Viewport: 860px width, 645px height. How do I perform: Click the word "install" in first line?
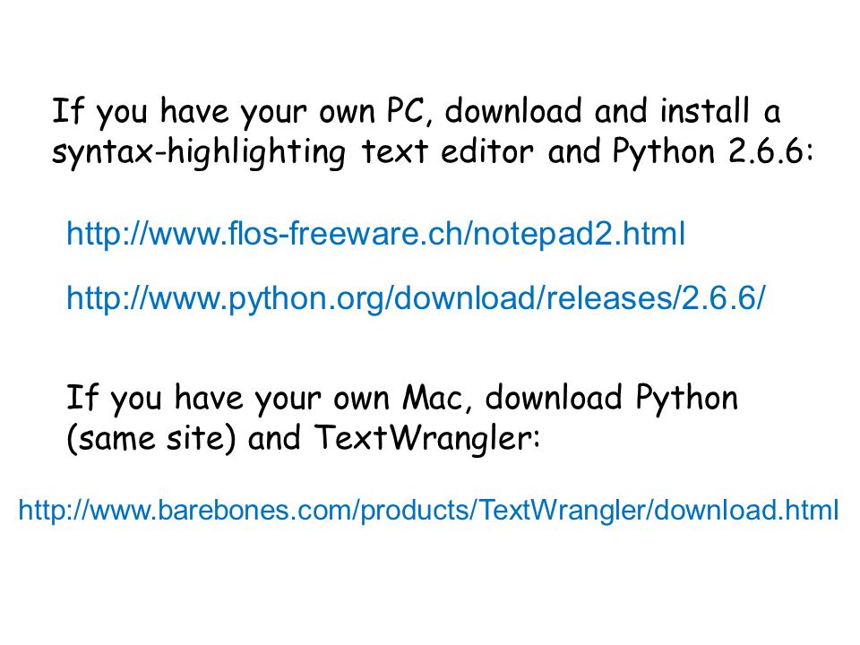click(705, 111)
